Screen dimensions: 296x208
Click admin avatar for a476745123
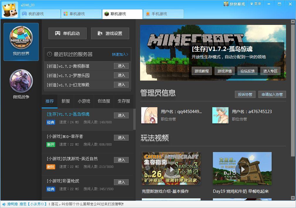coord(220,115)
